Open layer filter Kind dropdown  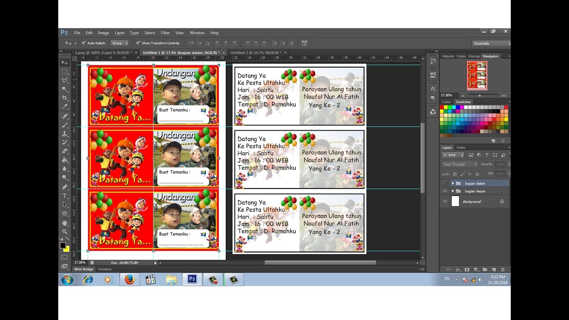tap(453, 155)
